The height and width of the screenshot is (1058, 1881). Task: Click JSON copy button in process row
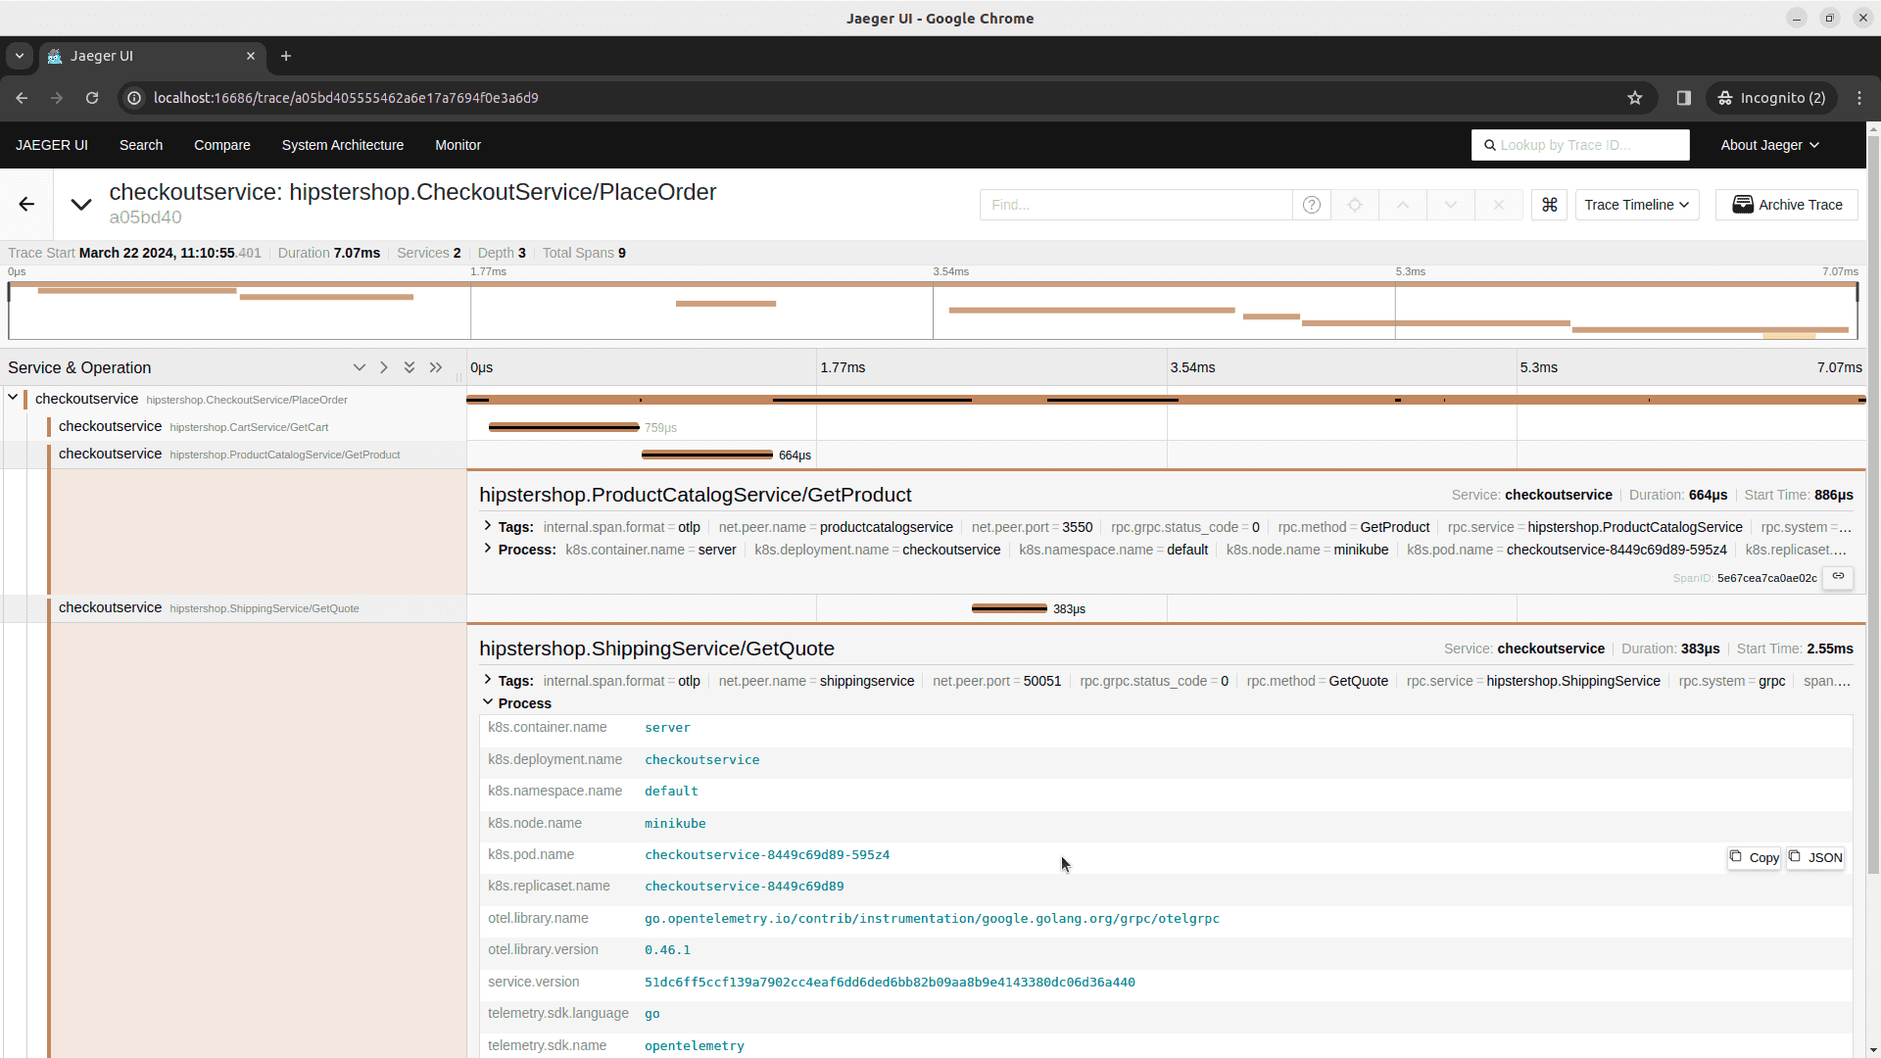pos(1815,858)
